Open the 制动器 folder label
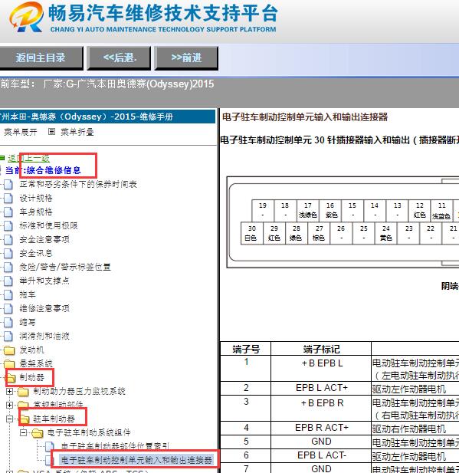Image resolution: width=459 pixels, height=473 pixels. pyautogui.click(x=31, y=377)
